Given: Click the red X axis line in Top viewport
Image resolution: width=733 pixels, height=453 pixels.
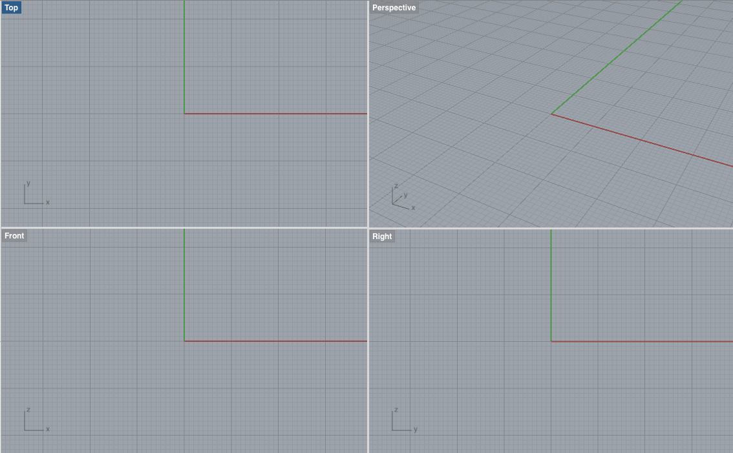Looking at the screenshot, I should tap(276, 114).
